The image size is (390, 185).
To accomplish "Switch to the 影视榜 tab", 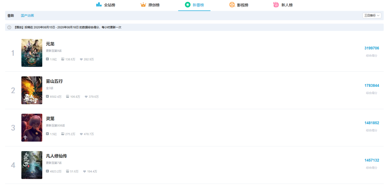I will (242, 5).
